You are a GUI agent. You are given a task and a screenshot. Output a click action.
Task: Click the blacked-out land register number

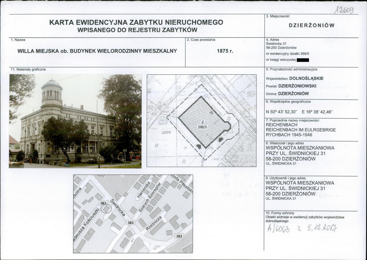303,60
